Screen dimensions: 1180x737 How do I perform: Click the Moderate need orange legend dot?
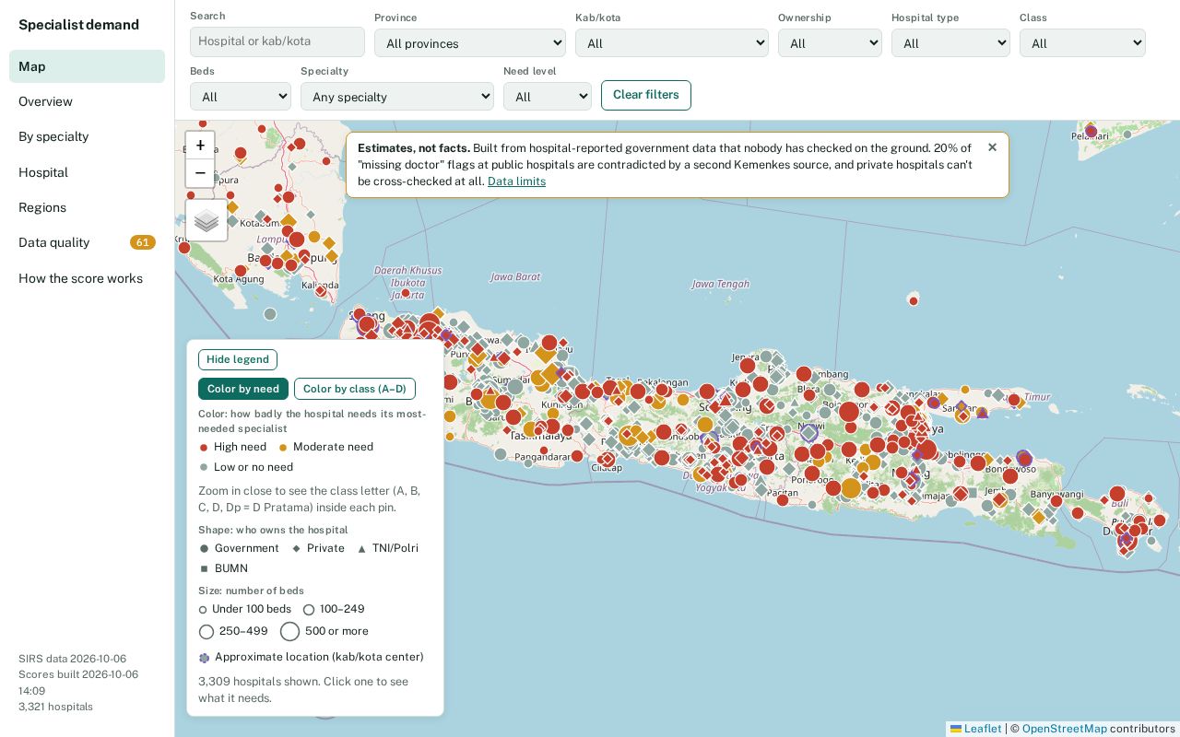[x=283, y=448]
